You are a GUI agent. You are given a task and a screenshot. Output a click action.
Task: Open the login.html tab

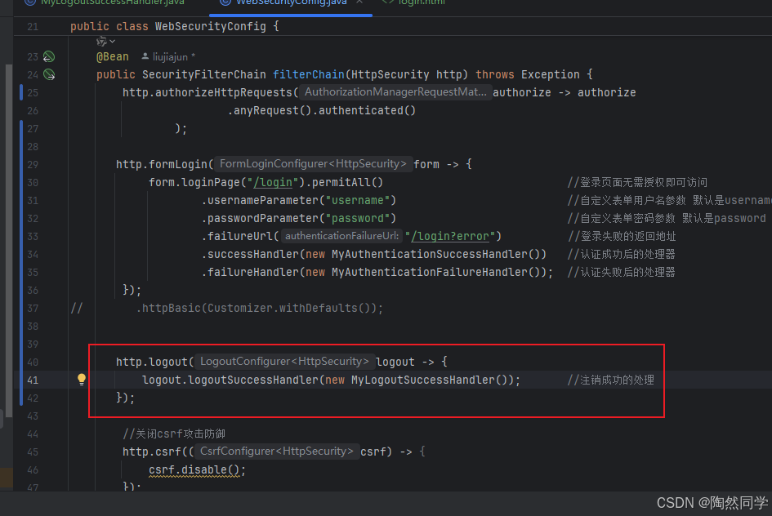point(421,3)
